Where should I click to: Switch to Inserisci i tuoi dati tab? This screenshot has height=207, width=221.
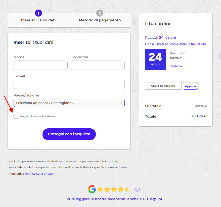point(38,20)
